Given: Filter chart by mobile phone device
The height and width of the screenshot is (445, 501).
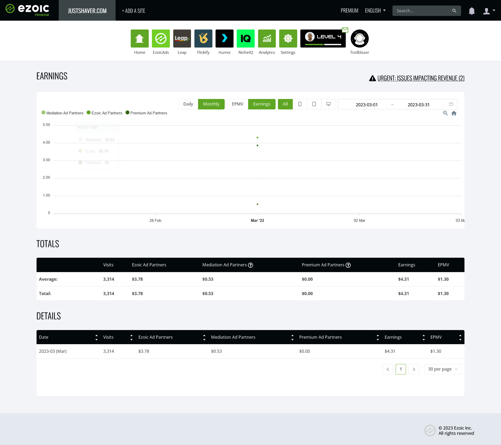Looking at the screenshot, I should (x=300, y=104).
